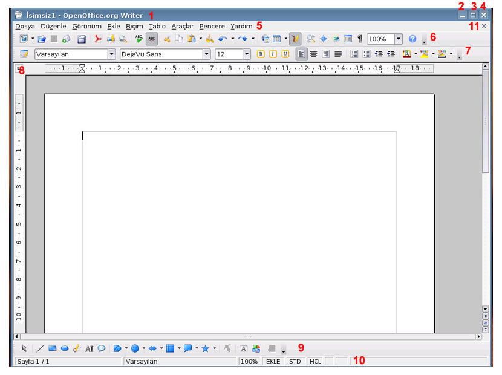
Task: Click the New document icon
Action: [x=24, y=39]
